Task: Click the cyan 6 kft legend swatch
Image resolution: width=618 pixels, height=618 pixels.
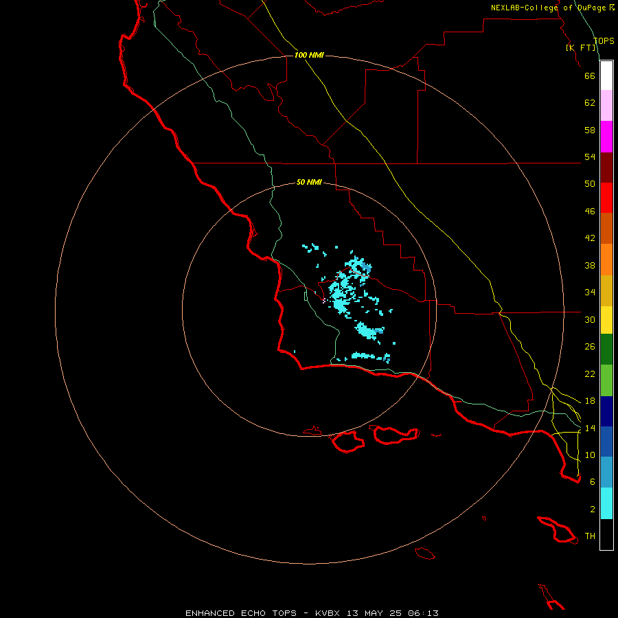Action: click(x=606, y=503)
